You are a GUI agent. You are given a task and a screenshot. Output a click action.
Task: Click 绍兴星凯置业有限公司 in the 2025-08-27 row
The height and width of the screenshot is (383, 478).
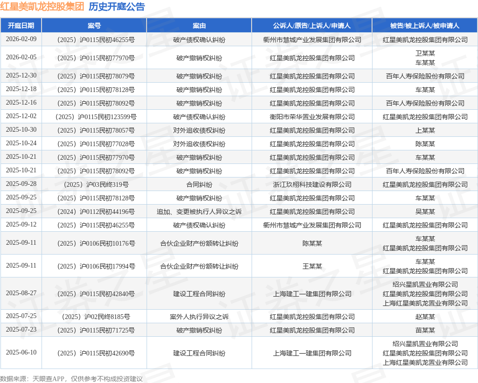425,284
